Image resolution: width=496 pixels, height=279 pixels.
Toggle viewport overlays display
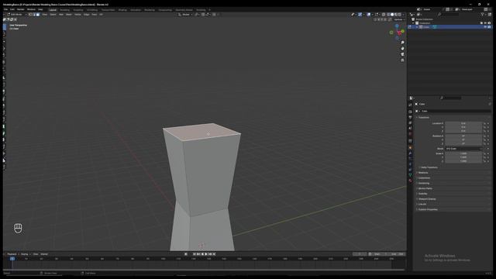pos(369,15)
